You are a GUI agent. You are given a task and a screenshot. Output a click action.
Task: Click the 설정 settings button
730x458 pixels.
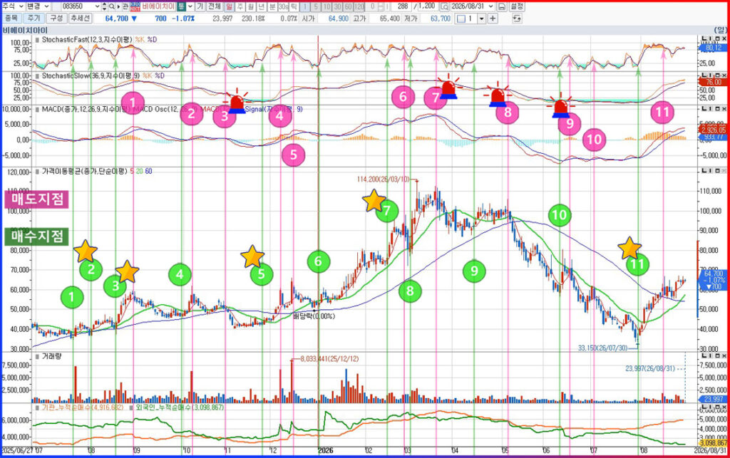(517, 6)
